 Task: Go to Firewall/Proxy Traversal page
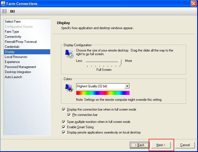tap(21, 42)
